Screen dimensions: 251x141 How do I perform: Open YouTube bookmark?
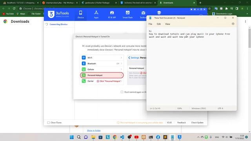(8, 14)
